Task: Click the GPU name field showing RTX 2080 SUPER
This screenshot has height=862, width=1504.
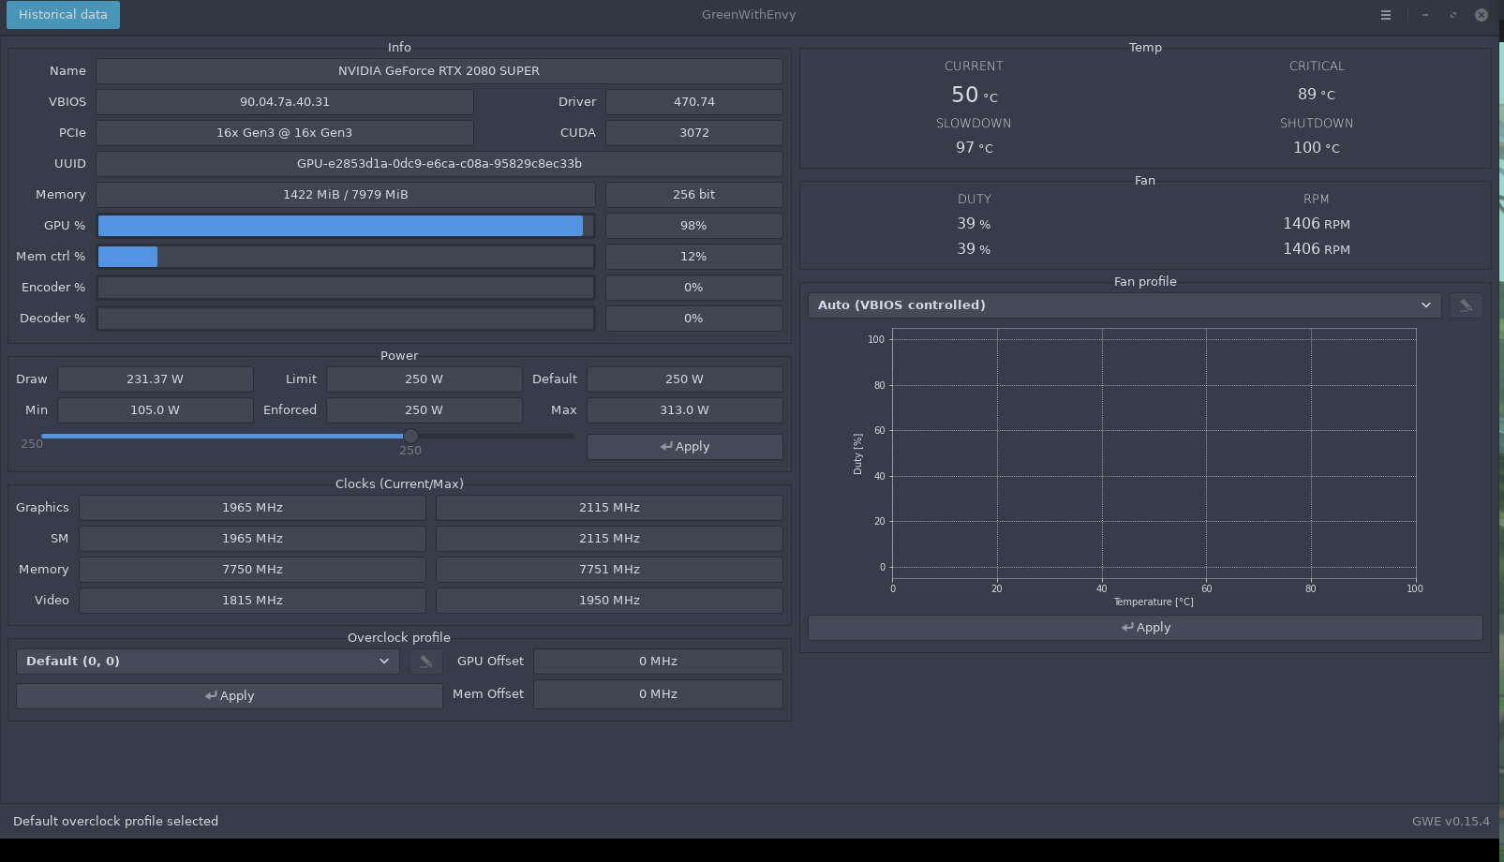Action: coord(438,70)
